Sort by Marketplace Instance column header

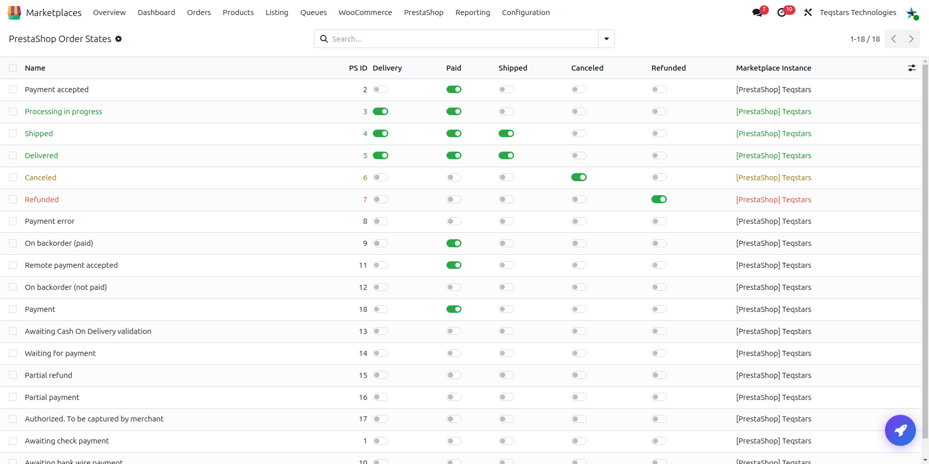[x=773, y=68]
